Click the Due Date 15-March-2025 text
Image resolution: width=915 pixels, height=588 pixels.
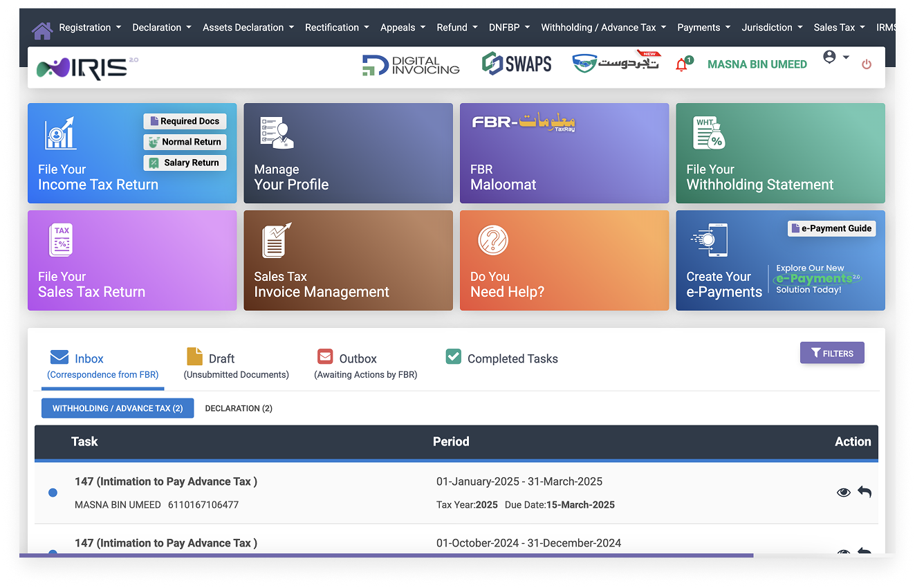(560, 505)
